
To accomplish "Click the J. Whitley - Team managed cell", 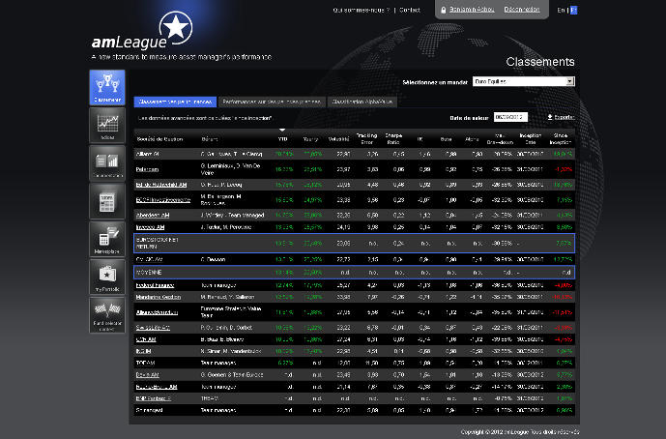I will (x=232, y=215).
